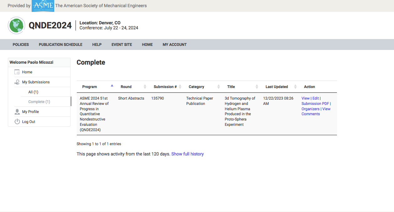Sort table by Round column arrows
Viewport: 394px width, 212px height.
[x=145, y=87]
